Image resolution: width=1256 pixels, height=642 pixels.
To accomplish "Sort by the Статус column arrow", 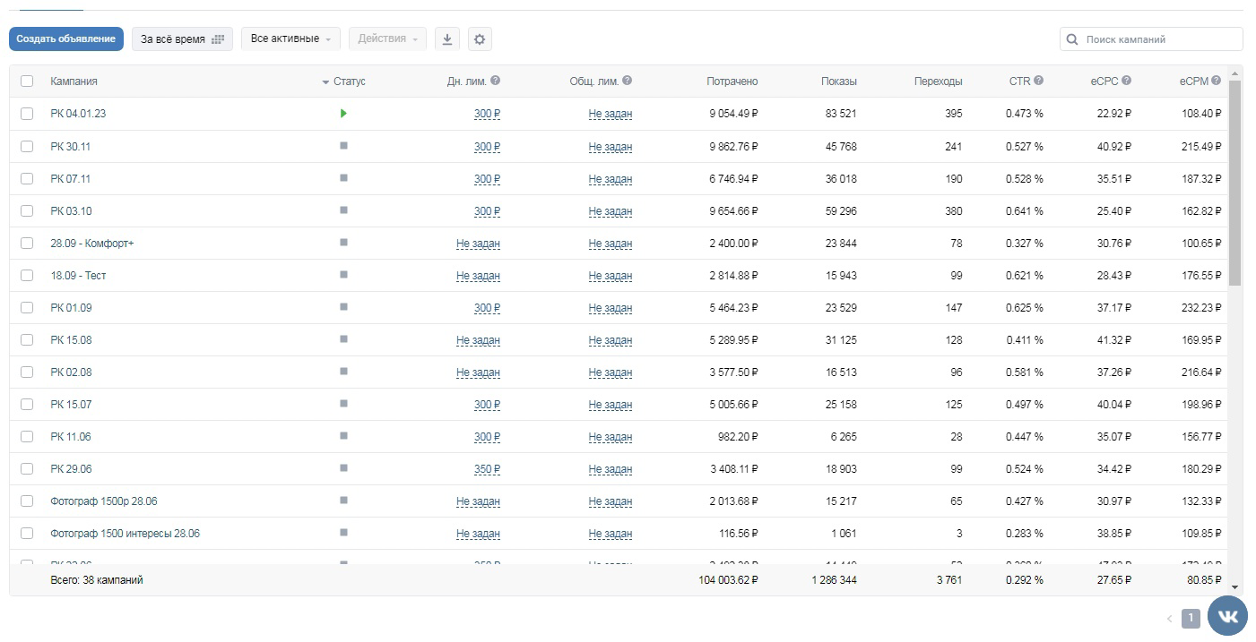I will (325, 82).
